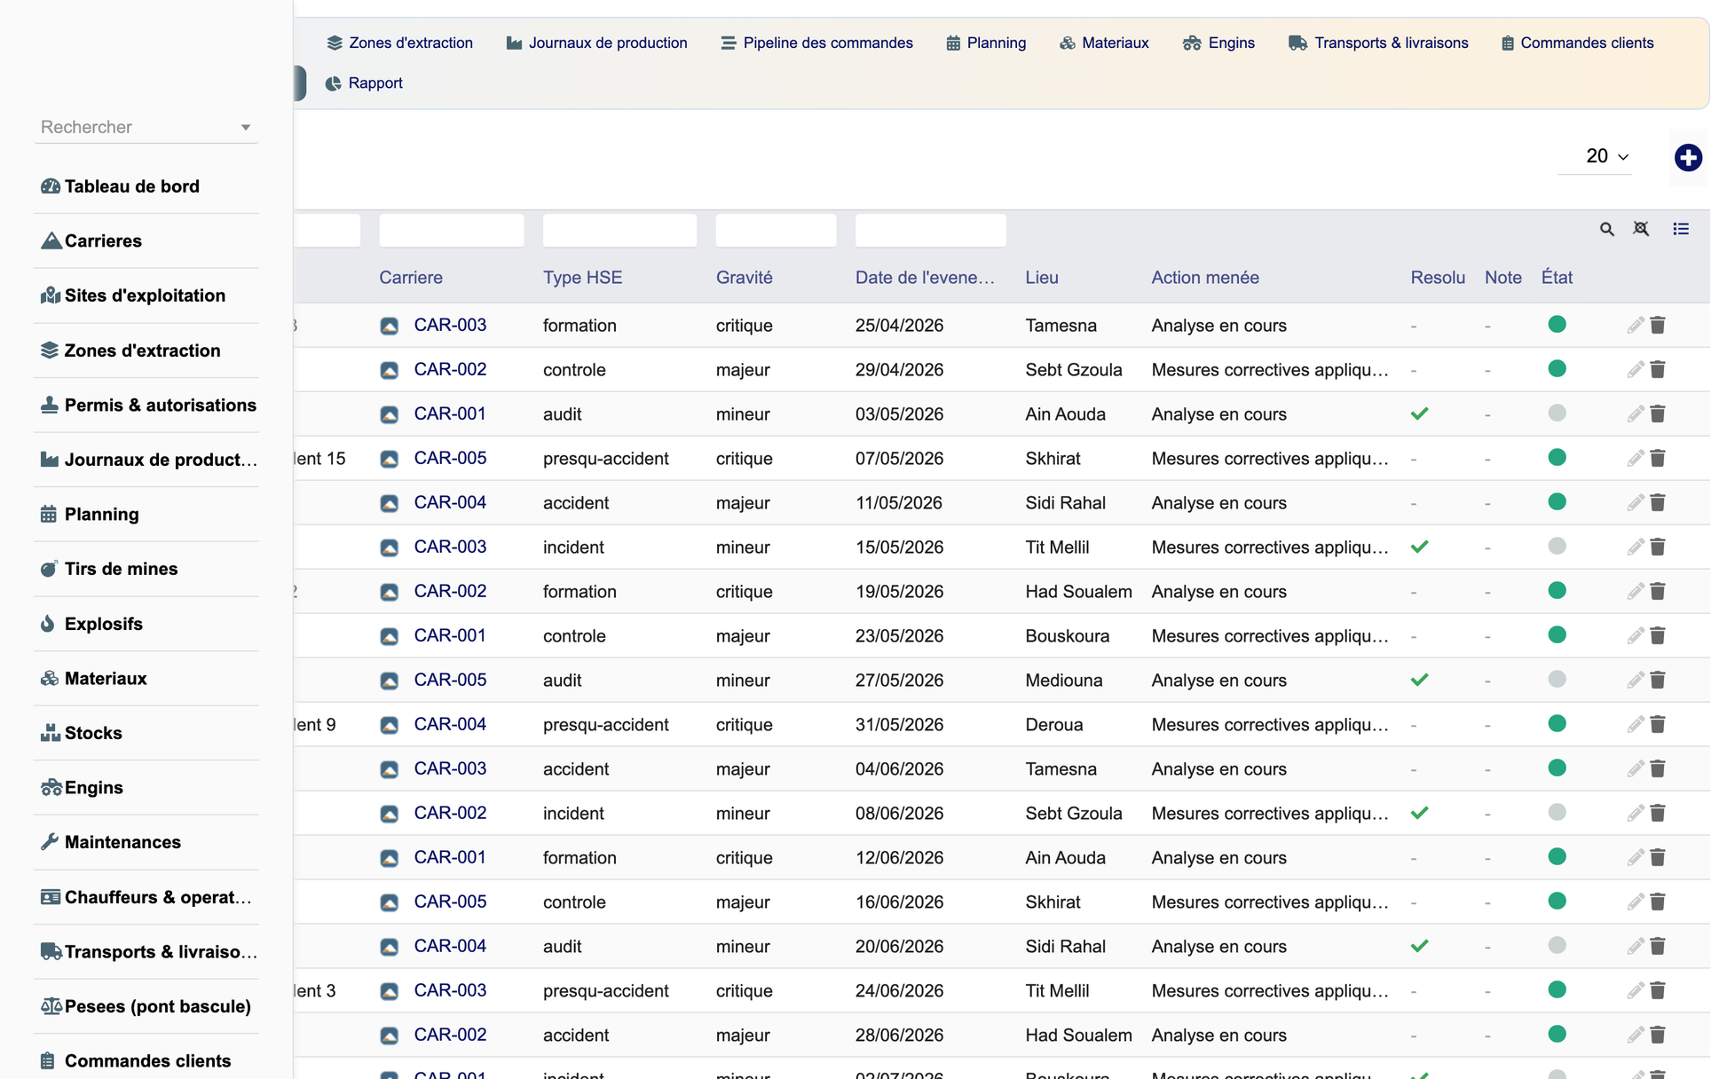The width and height of the screenshot is (1727, 1079).
Task: Open Zones d'extraction in top navigation
Action: coord(400,43)
